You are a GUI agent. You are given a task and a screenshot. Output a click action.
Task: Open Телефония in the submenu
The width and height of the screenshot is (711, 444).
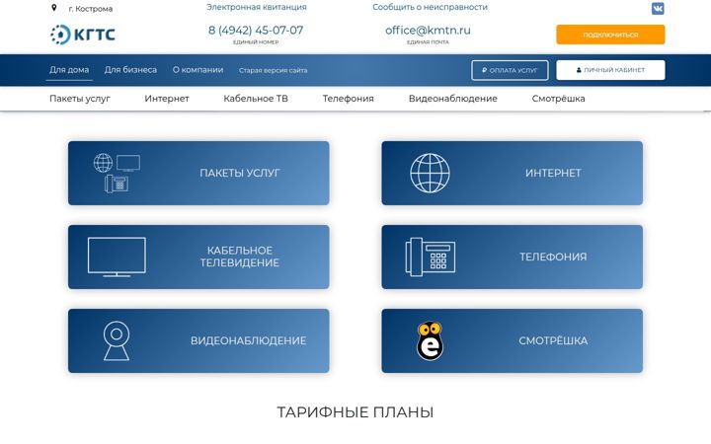[x=349, y=99]
